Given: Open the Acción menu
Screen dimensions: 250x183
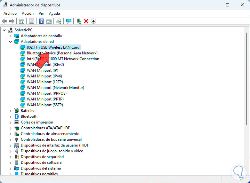Looking at the screenshot, I should 28,13.
